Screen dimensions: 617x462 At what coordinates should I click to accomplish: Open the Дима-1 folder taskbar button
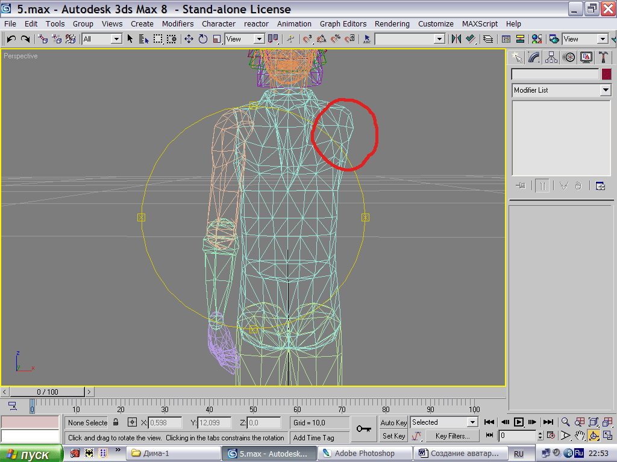[173, 454]
